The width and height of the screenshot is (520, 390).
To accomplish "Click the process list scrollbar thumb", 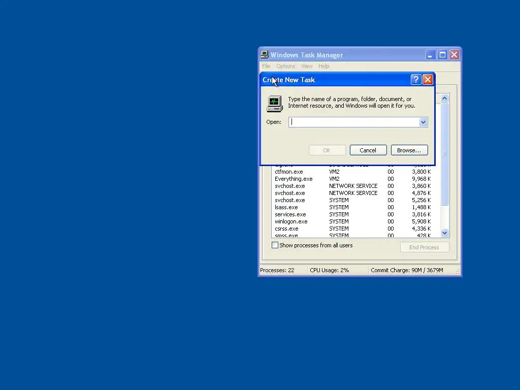I will tap(444, 154).
